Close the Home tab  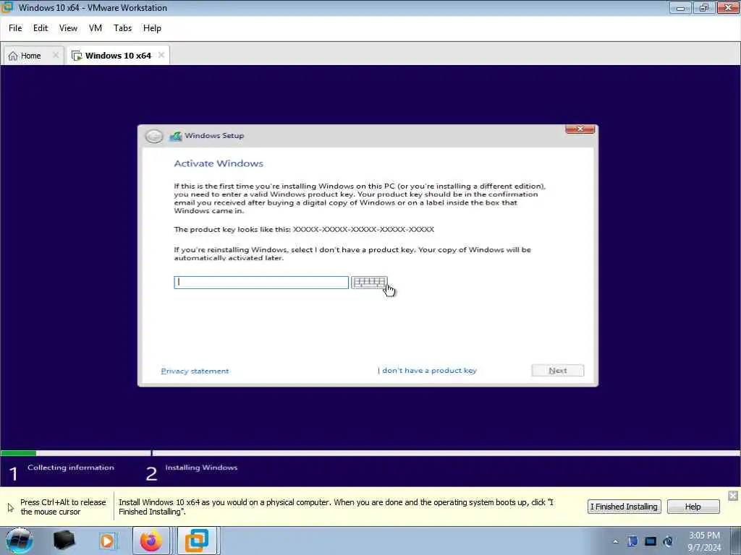[56, 55]
